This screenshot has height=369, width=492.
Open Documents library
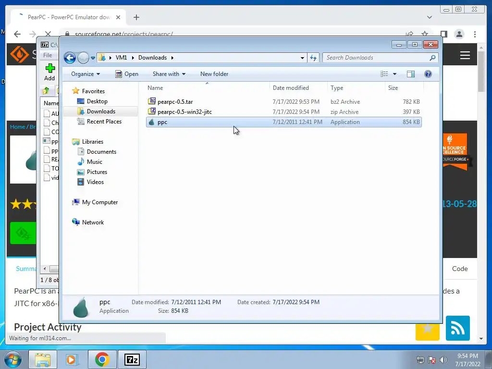[101, 151]
